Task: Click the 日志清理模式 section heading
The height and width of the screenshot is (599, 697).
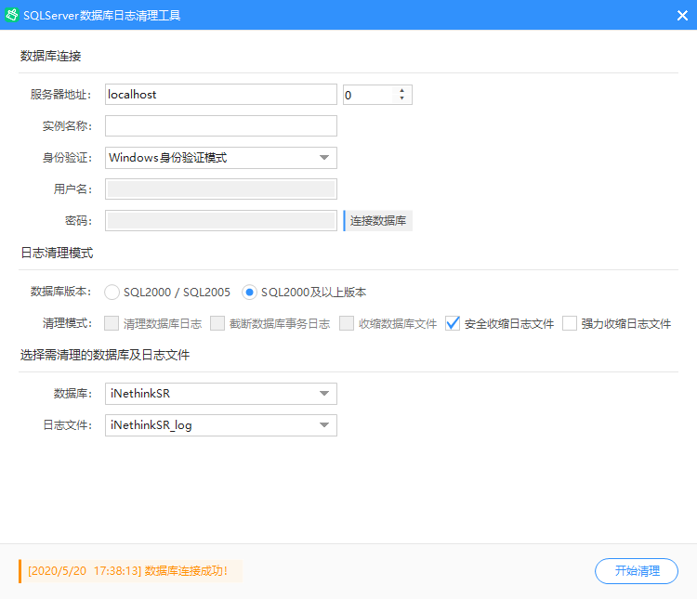Action: pos(57,253)
